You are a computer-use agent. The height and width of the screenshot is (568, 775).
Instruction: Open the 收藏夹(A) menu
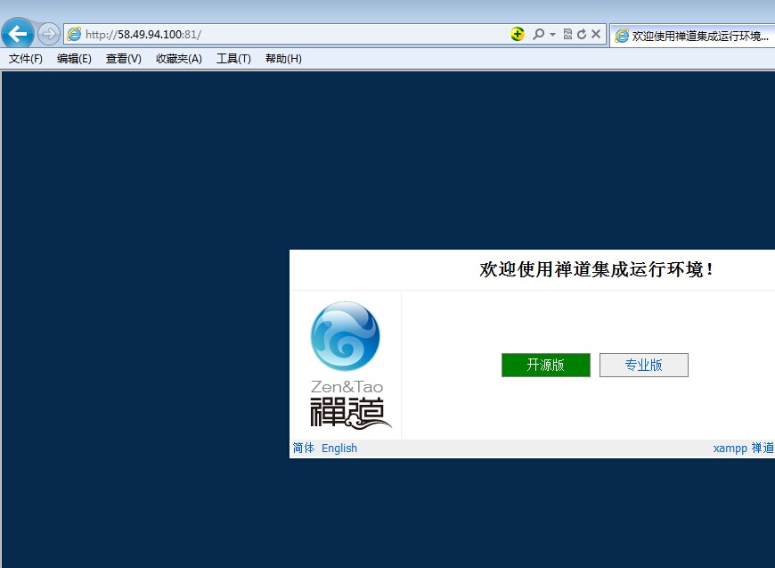coord(179,59)
